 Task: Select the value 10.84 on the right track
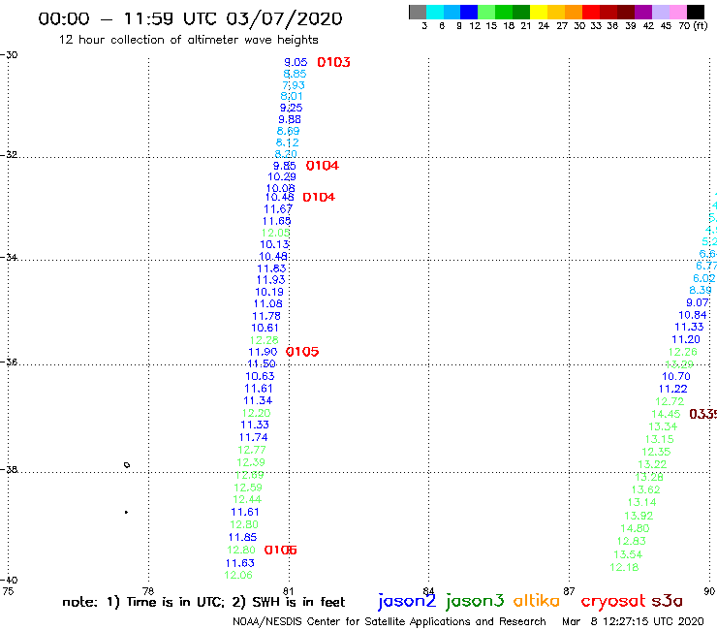click(693, 315)
